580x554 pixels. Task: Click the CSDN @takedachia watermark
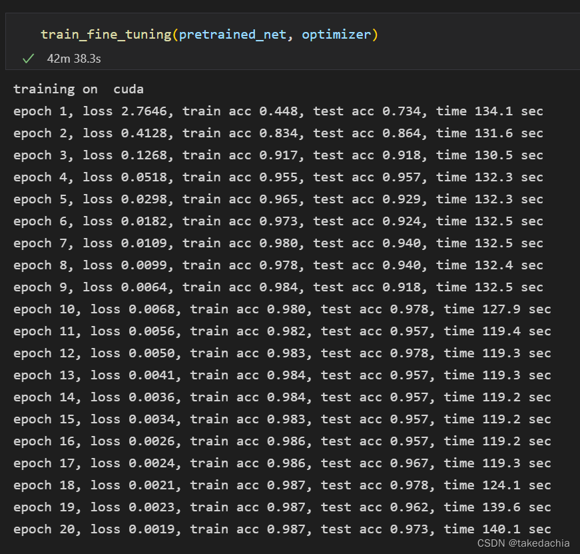[523, 543]
